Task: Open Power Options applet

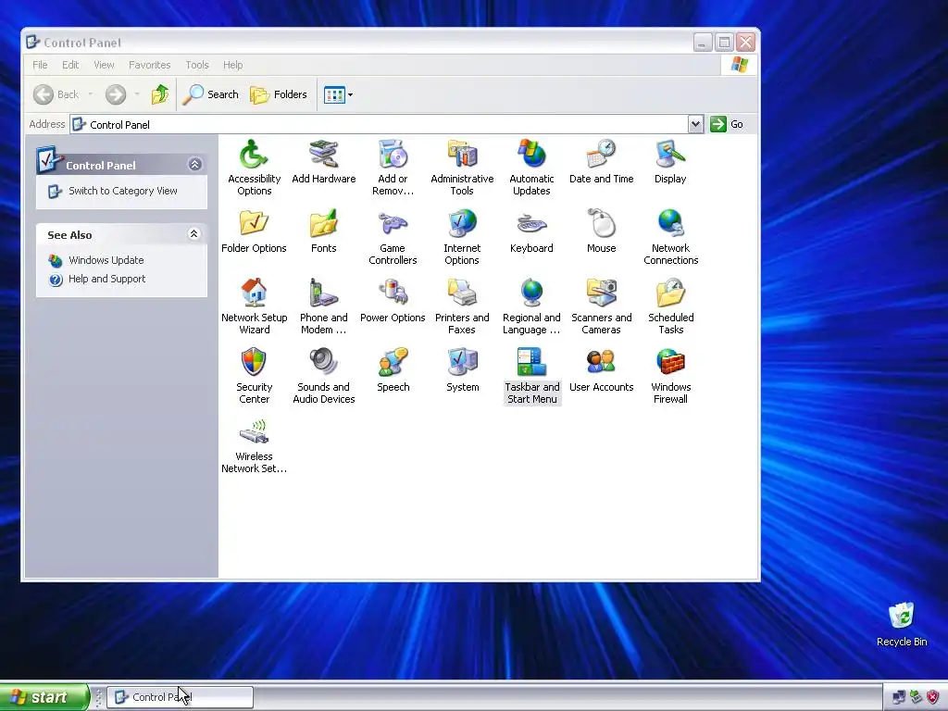Action: 393,301
